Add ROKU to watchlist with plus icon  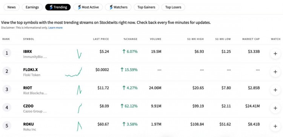[x=275, y=126]
